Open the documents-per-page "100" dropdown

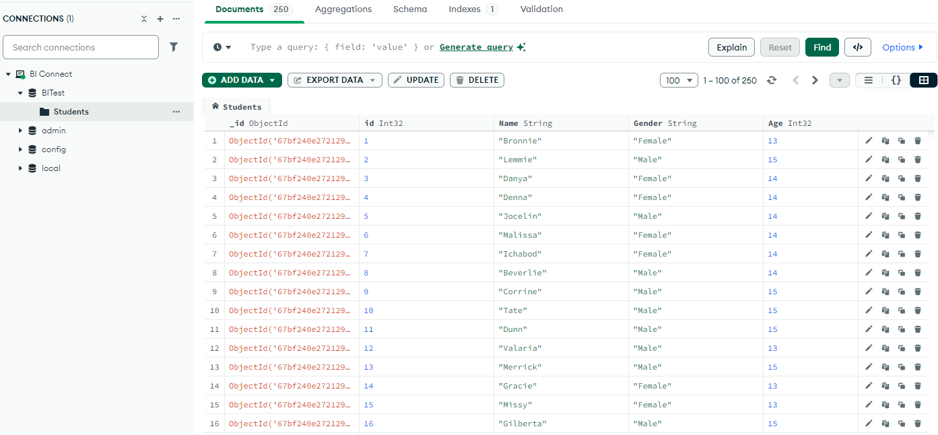coord(679,79)
